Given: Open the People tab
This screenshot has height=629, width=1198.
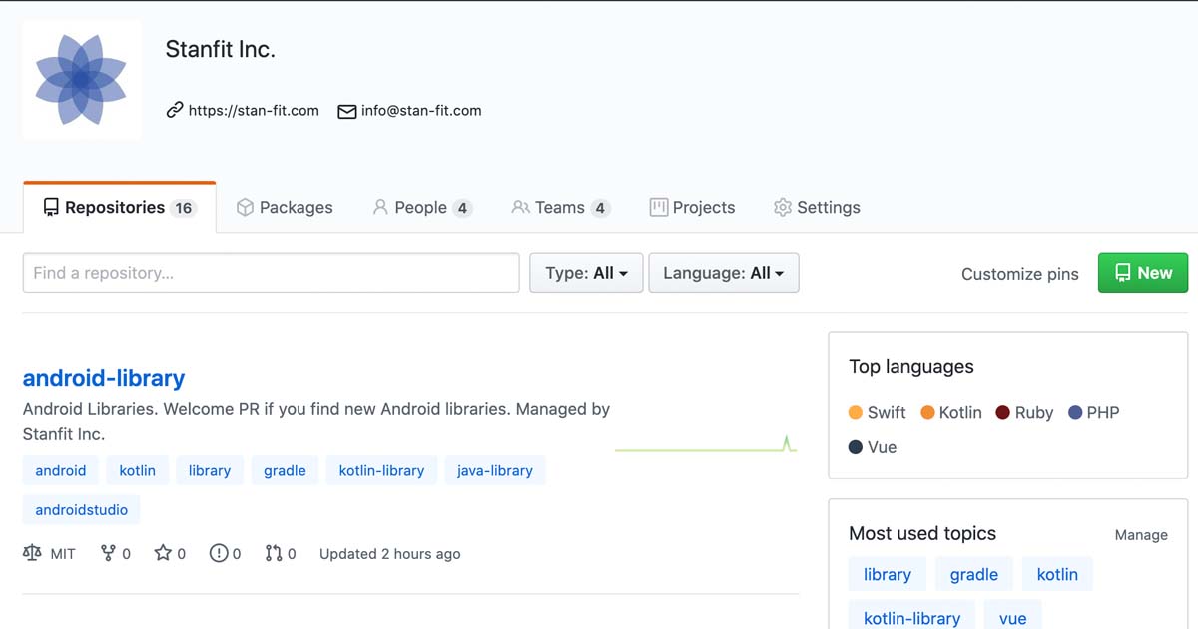Looking at the screenshot, I should coord(420,208).
